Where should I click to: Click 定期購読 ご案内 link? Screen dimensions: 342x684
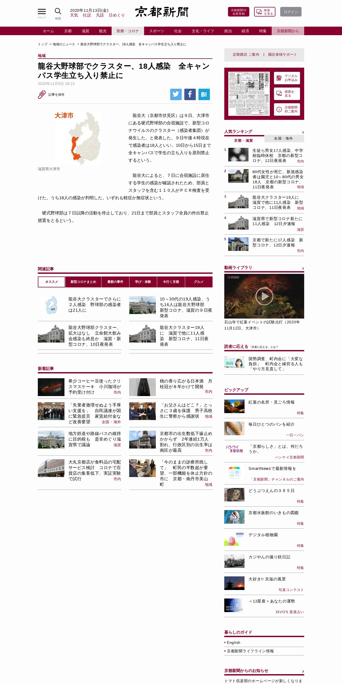[x=246, y=55]
